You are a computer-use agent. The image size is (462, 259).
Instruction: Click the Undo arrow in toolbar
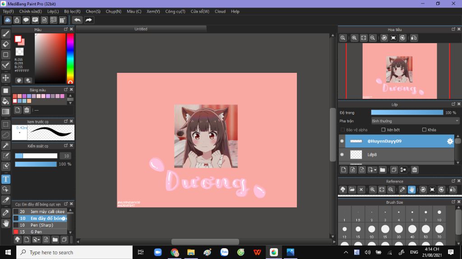coord(77,20)
